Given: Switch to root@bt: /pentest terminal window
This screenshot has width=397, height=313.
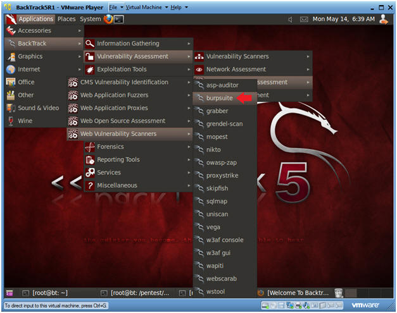Looking at the screenshot, I should pyautogui.click(x=135, y=293).
